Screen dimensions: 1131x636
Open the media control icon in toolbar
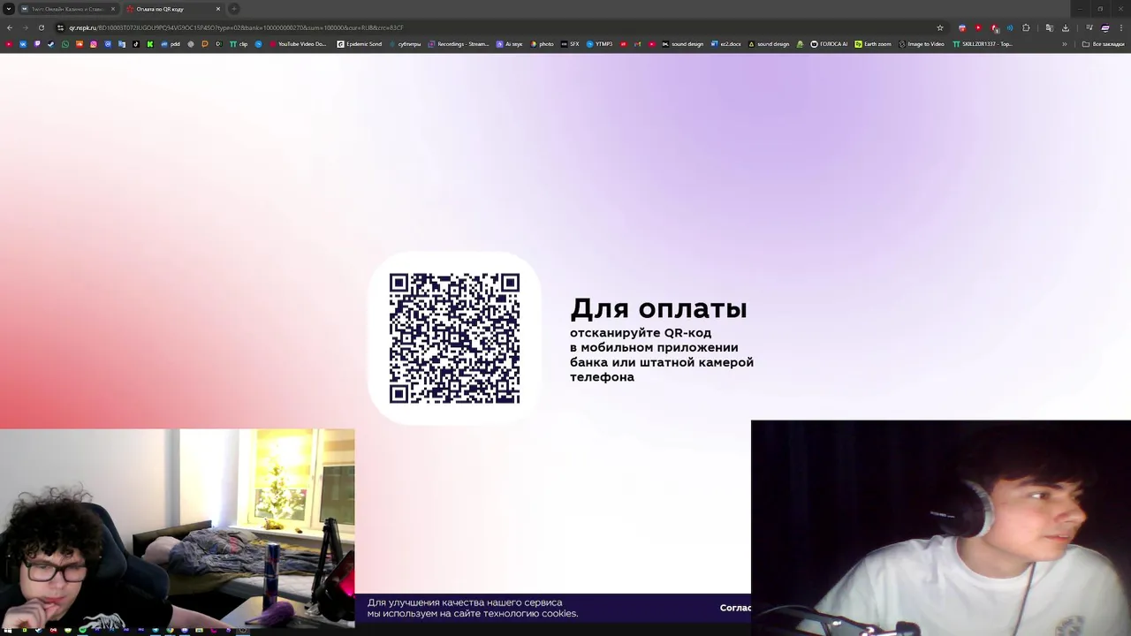(x=1089, y=27)
